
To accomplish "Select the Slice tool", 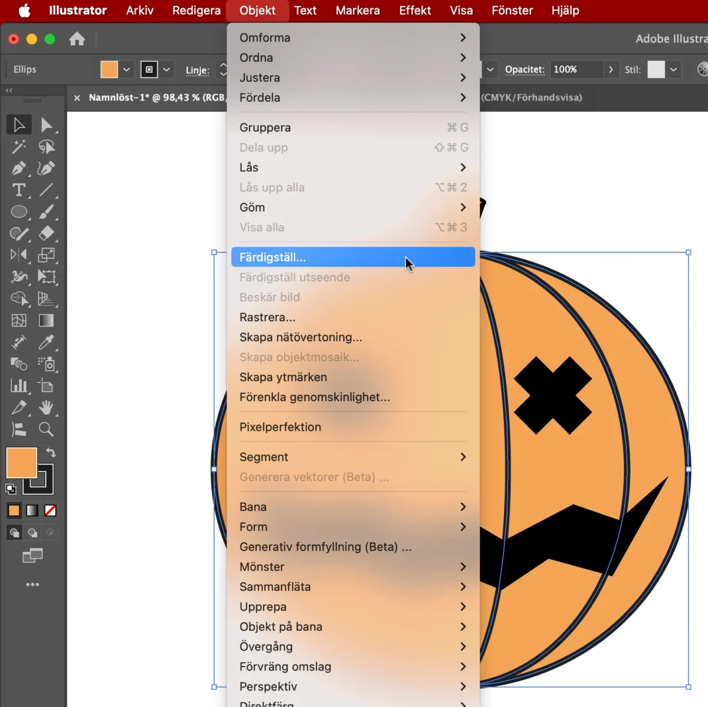I will [x=19, y=408].
